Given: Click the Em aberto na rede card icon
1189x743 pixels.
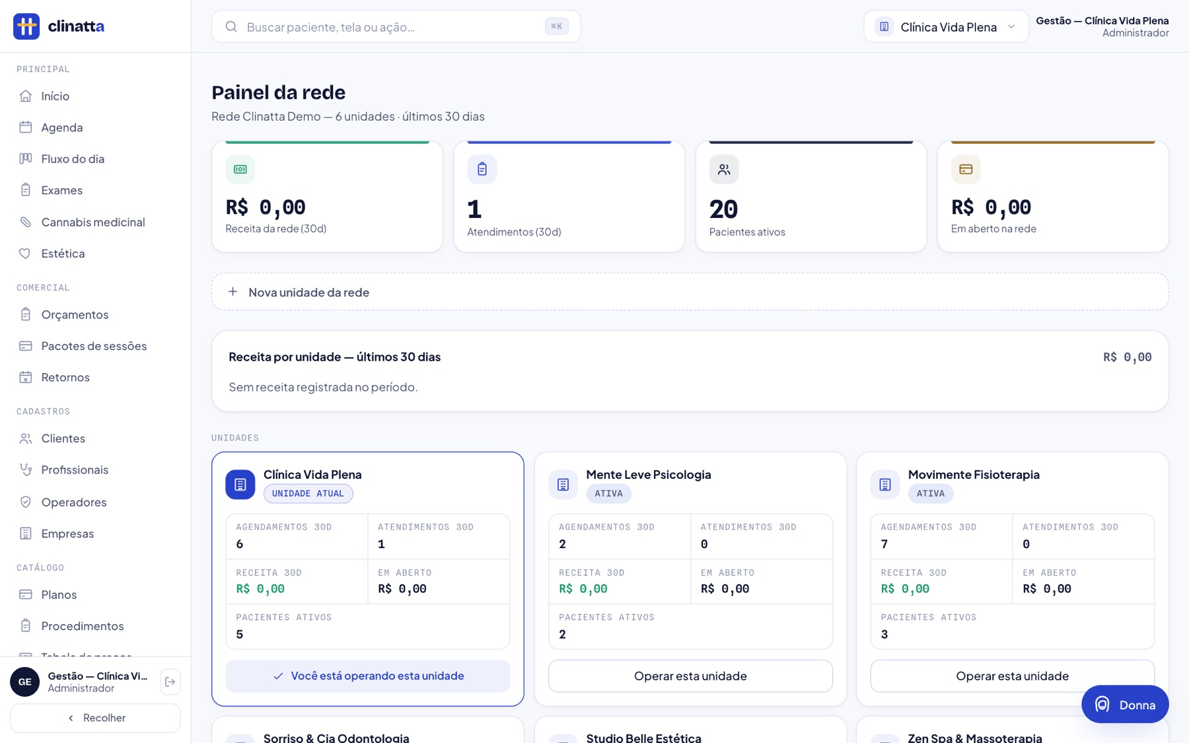Looking at the screenshot, I should [966, 169].
